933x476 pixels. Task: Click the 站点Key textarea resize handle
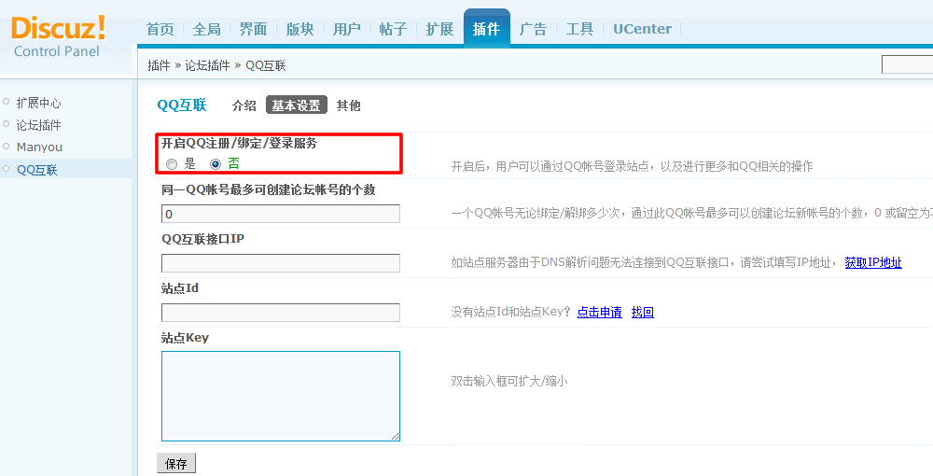click(x=396, y=437)
